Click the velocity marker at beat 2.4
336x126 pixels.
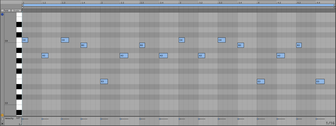tap(160, 119)
